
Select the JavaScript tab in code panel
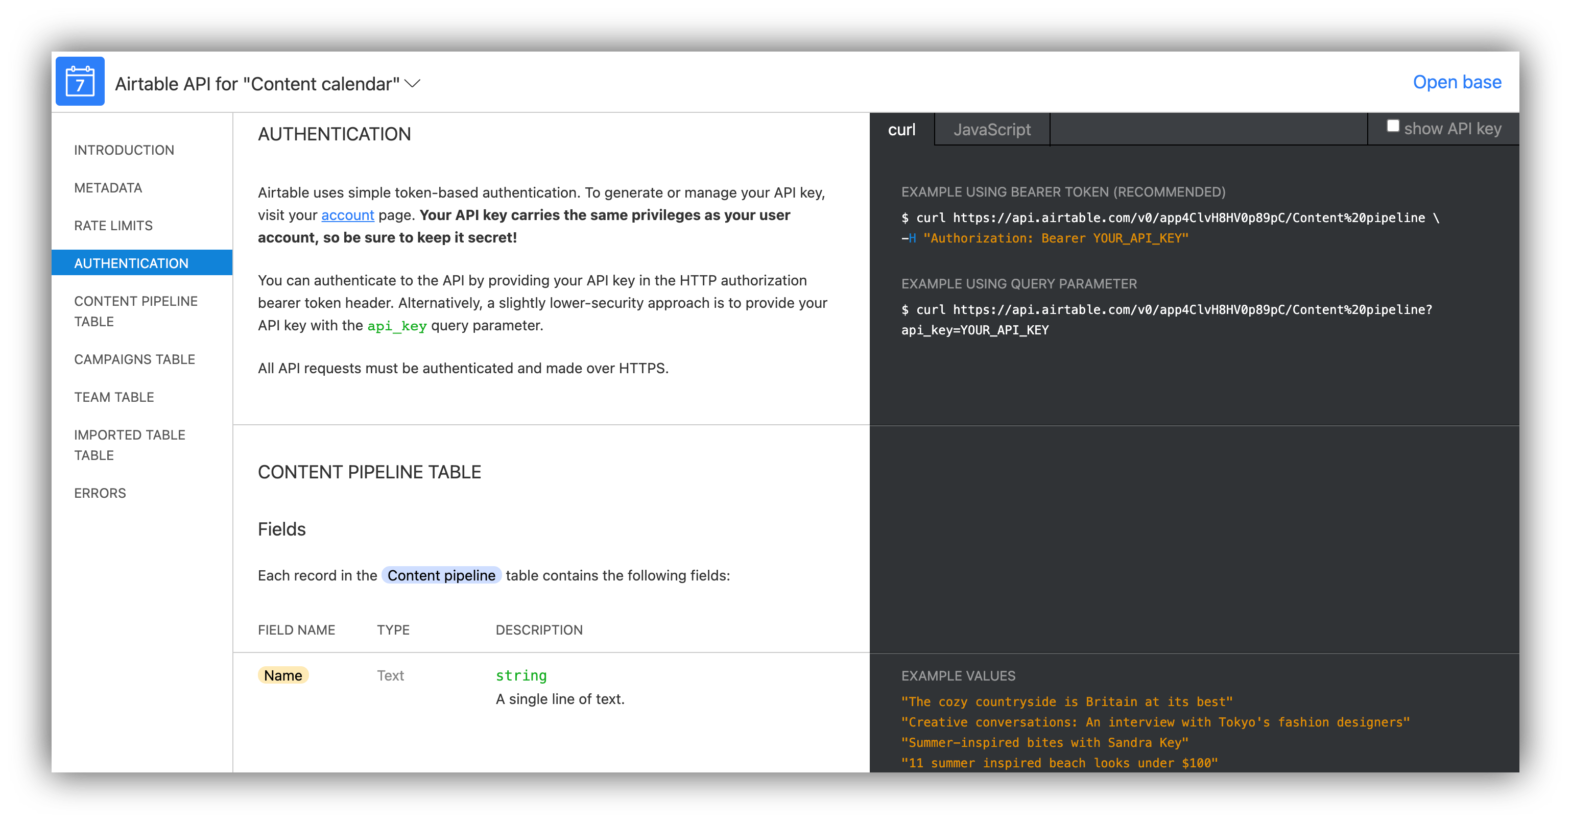click(992, 129)
